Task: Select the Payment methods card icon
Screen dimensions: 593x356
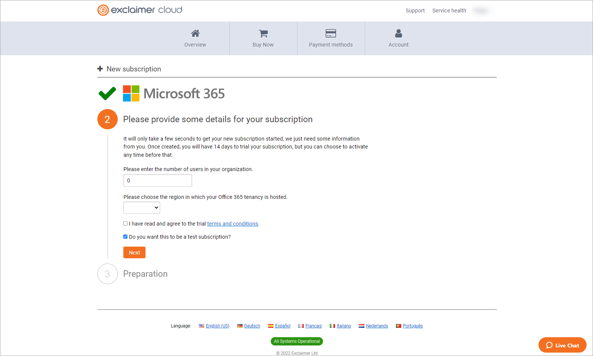Action: pos(331,33)
